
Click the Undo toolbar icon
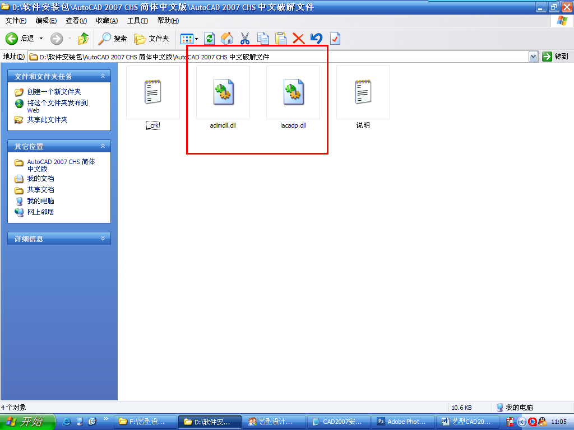(316, 38)
